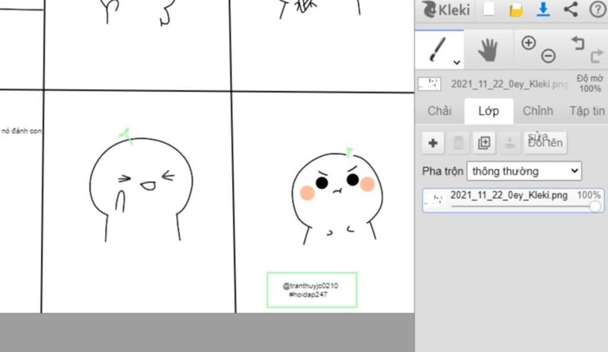Redo the action
Viewport: 608px width, 352px height.
pos(597,56)
